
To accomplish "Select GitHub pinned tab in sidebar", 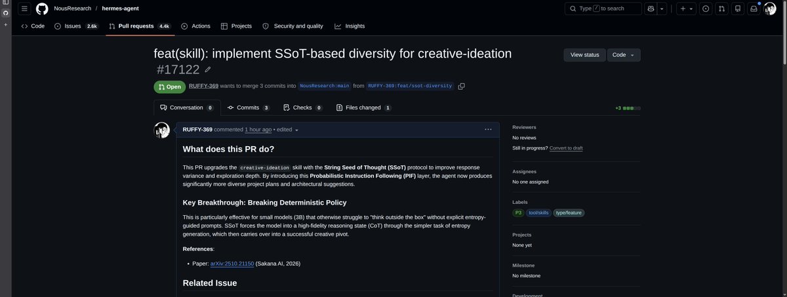I will coord(5,12).
